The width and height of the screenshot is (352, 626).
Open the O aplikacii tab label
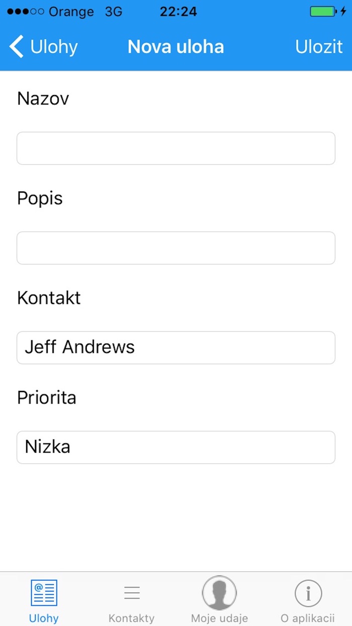point(308,618)
